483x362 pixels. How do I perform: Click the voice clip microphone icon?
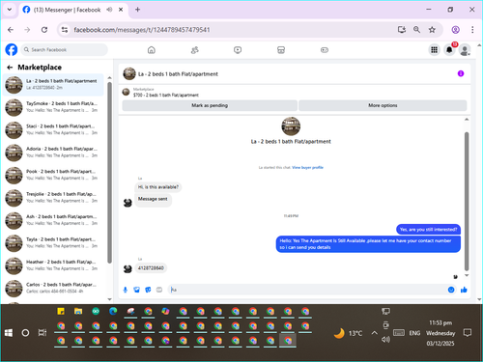(126, 290)
